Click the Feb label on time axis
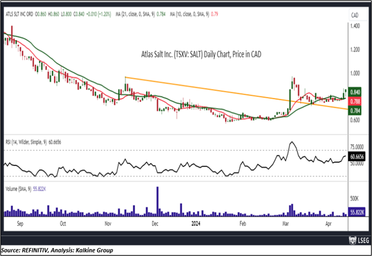Viewport: 372px width, 256px height. tap(242, 223)
